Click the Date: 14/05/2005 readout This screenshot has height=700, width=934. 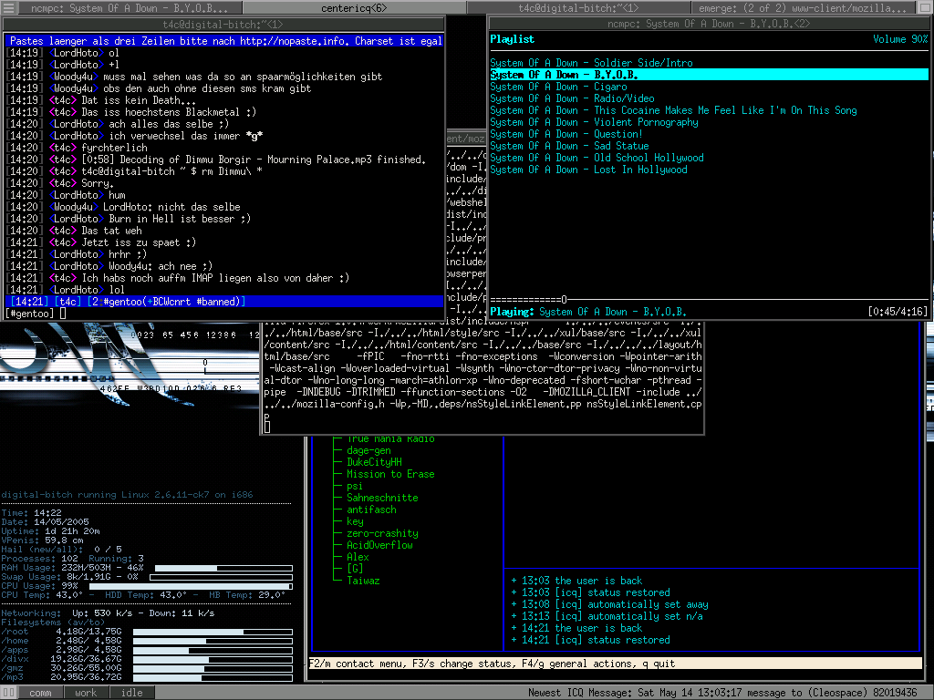46,522
